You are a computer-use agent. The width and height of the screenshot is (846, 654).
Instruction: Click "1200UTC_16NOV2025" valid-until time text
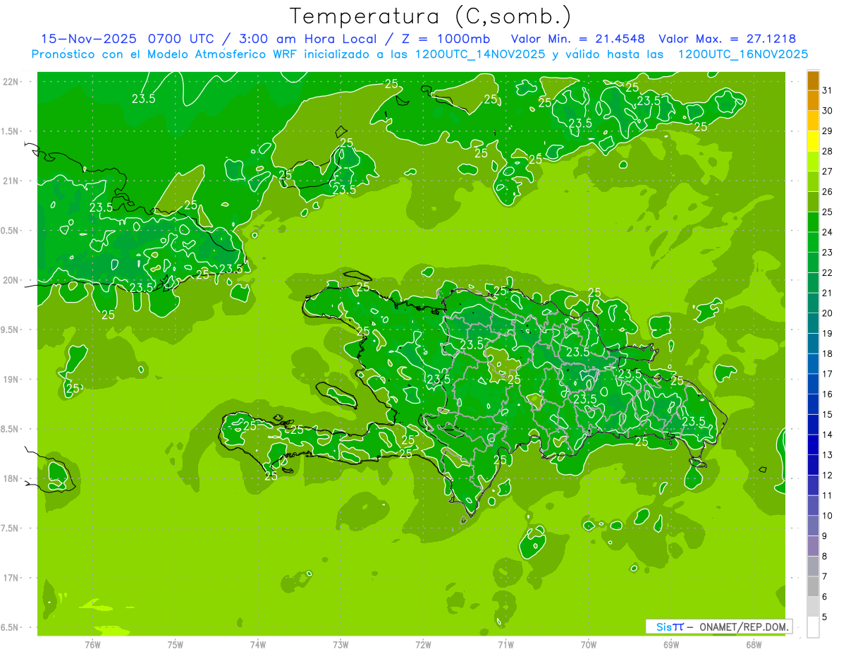[743, 54]
